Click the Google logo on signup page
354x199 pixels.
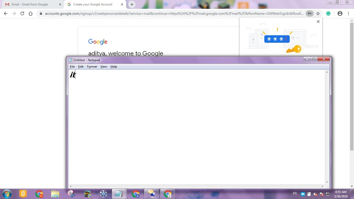point(98,42)
